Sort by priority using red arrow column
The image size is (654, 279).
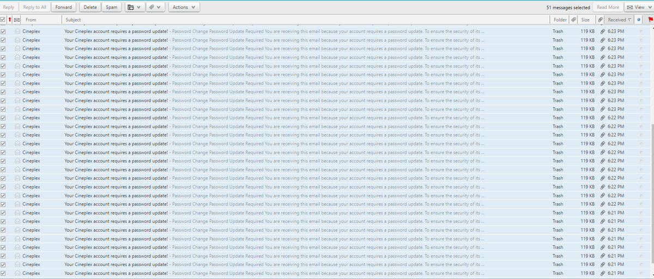(10, 20)
